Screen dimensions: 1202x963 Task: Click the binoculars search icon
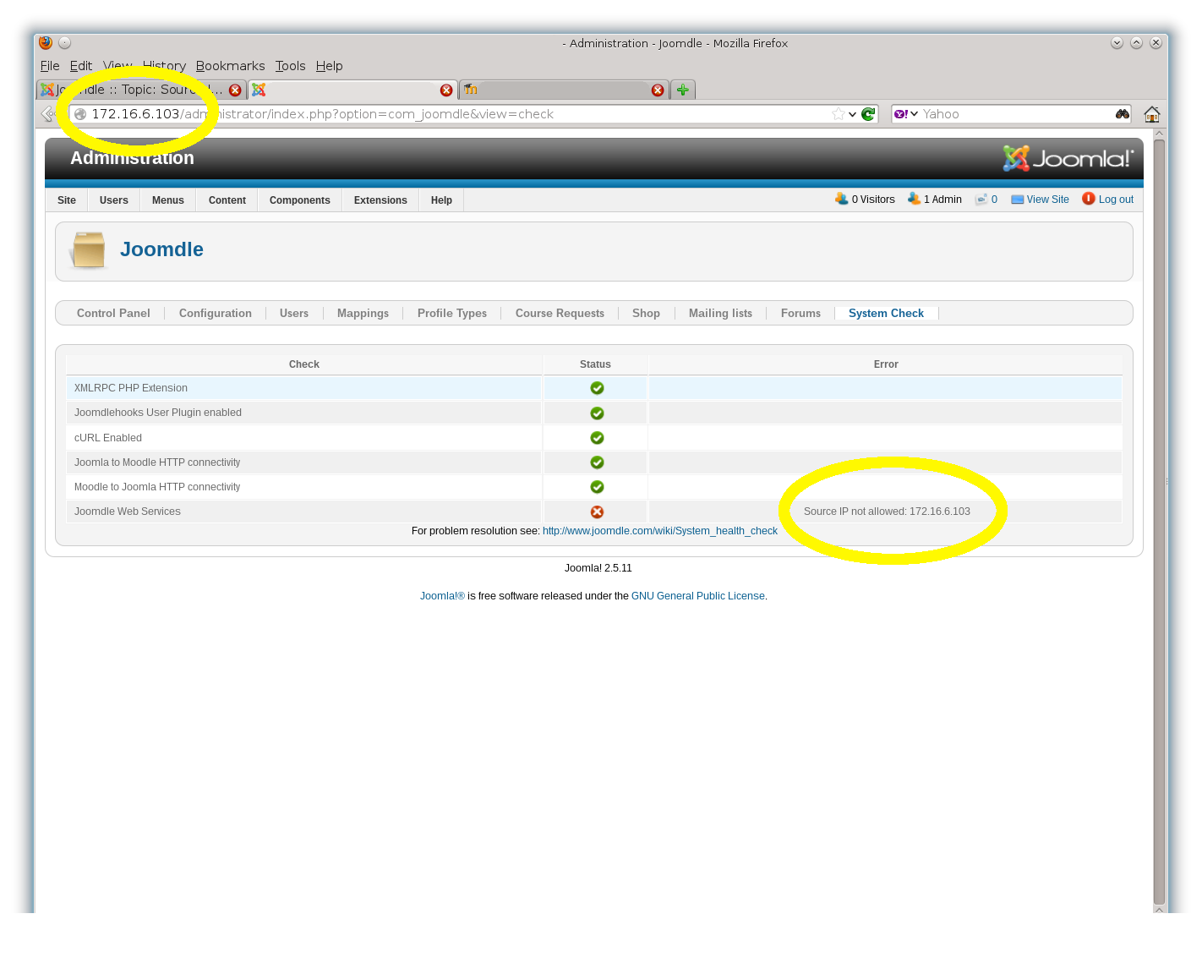pyautogui.click(x=1123, y=114)
